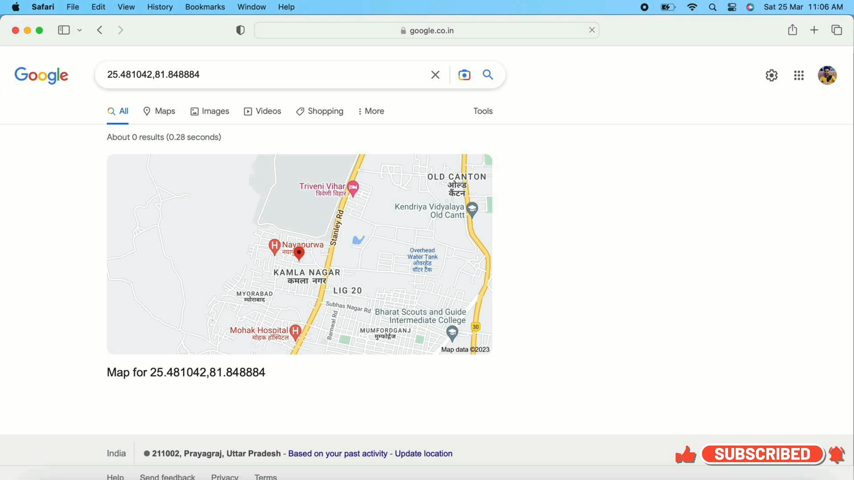
Task: Click the red location pin on map
Action: pyautogui.click(x=299, y=254)
